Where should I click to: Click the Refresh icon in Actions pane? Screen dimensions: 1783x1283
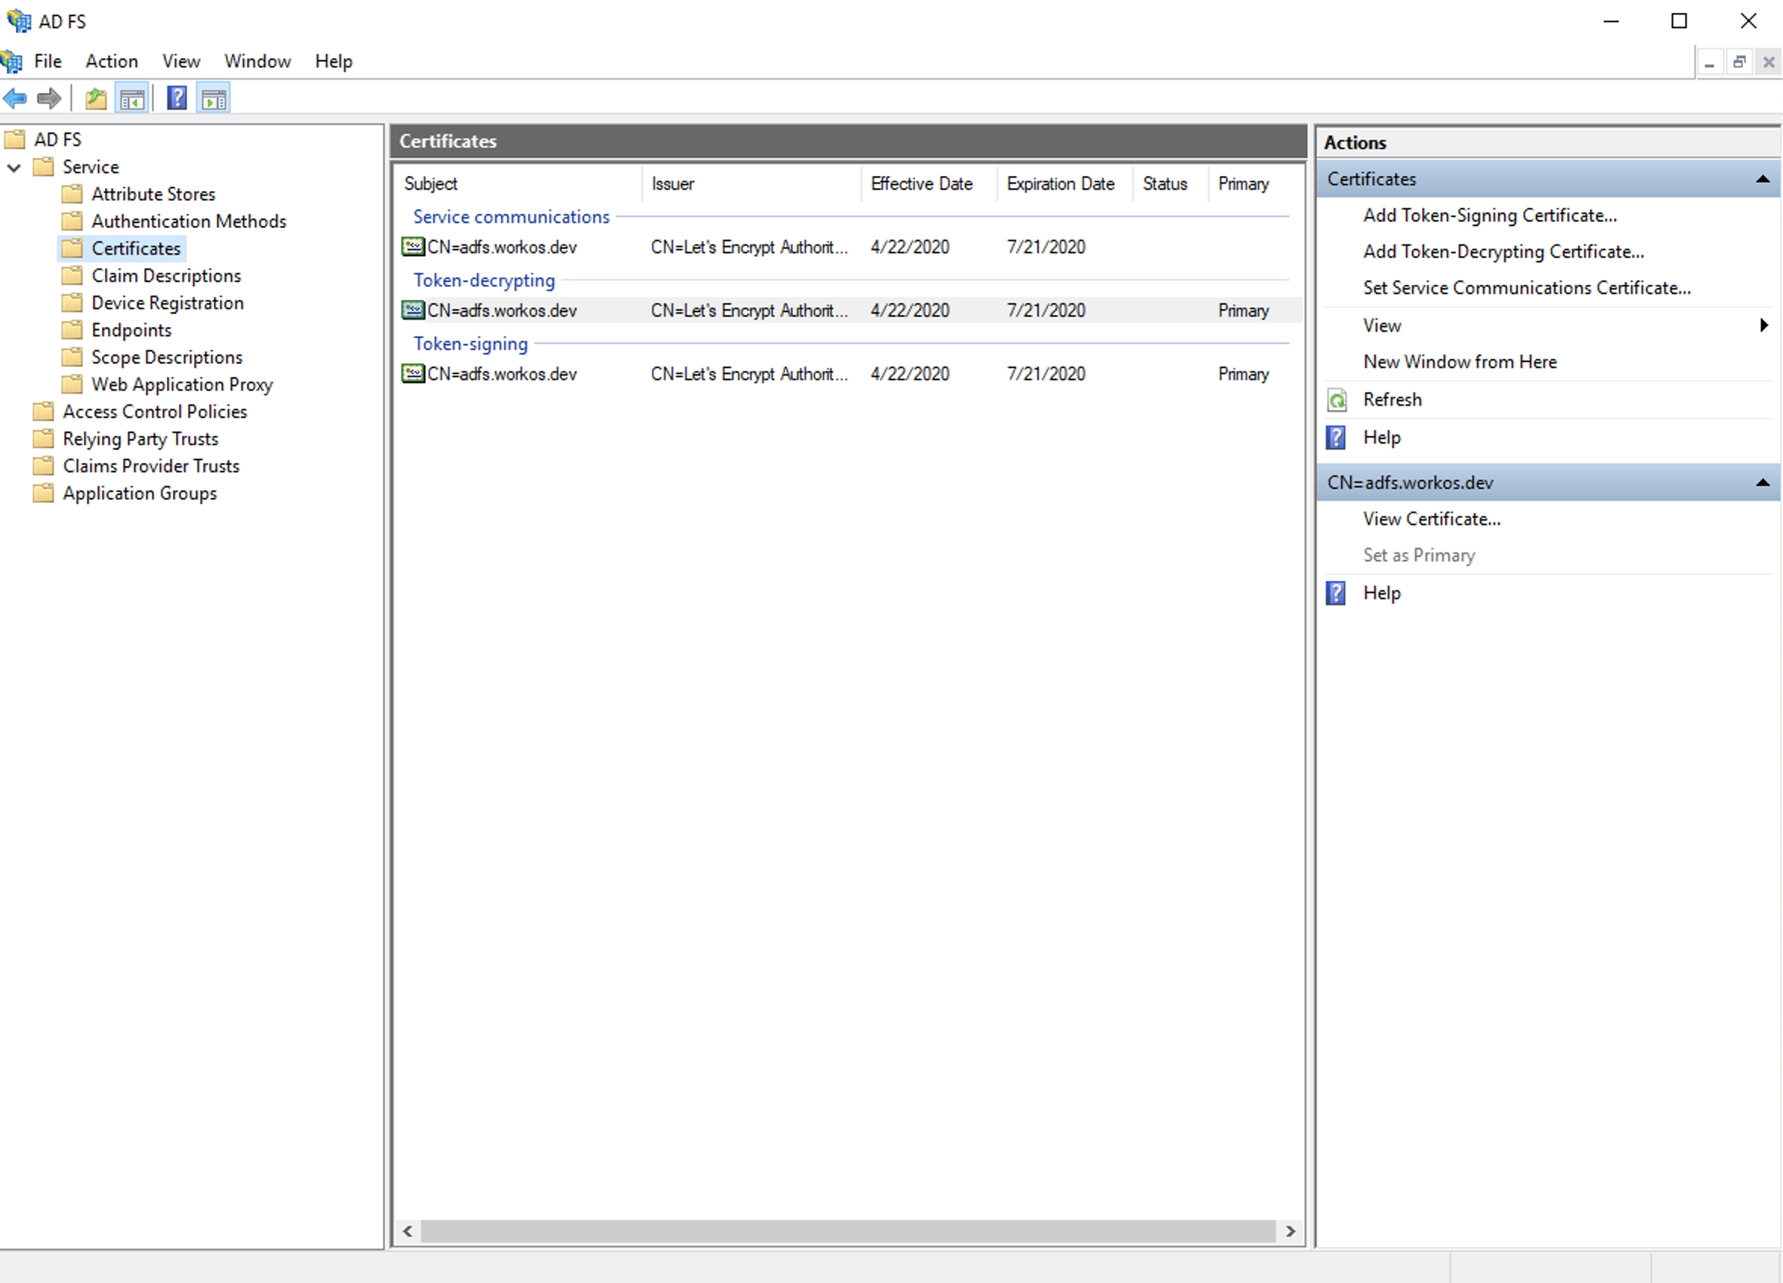point(1336,400)
